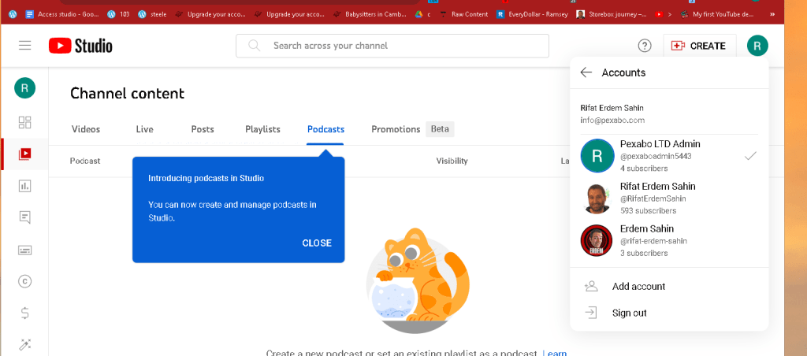Close the podcasts intro tooltip
Viewport: 807px width, 356px height.
(317, 243)
